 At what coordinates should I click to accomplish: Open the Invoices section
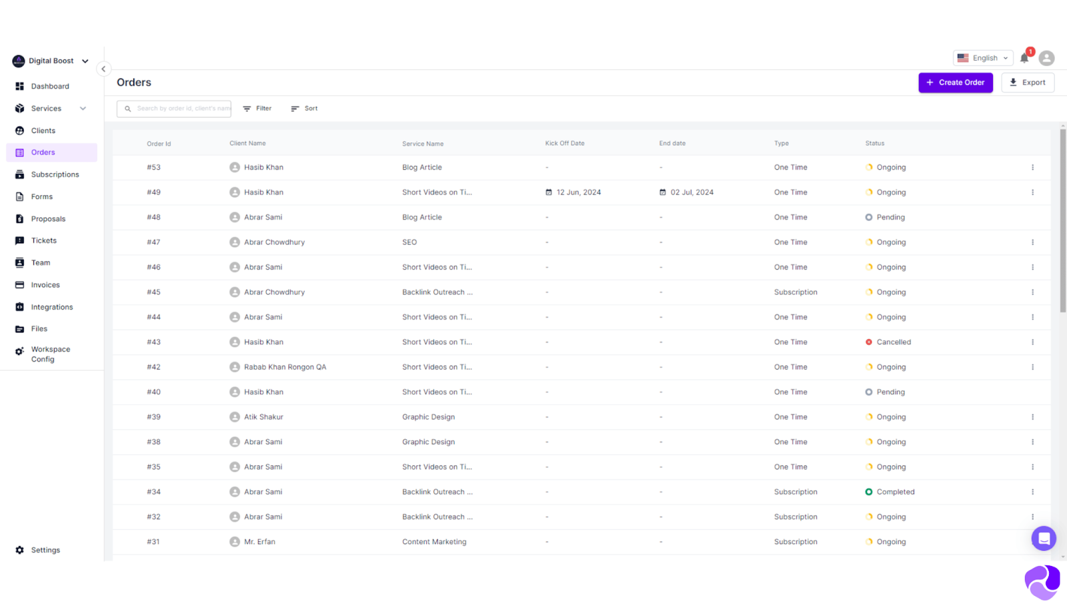pos(45,284)
